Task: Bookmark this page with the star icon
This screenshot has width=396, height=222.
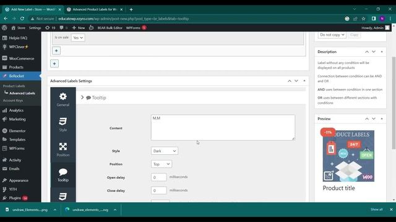Action: pos(363,18)
